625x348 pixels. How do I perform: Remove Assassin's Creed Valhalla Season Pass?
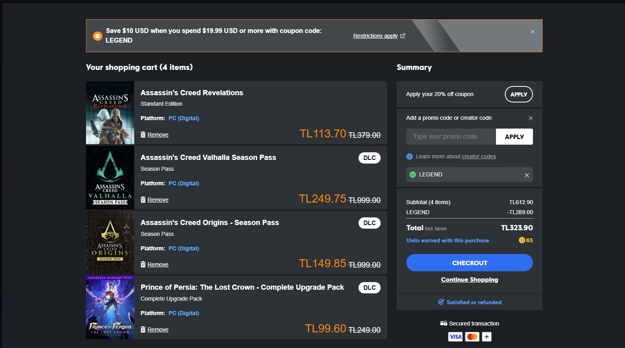click(158, 200)
